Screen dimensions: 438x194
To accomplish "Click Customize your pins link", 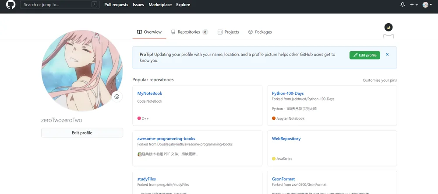I will [380, 80].
